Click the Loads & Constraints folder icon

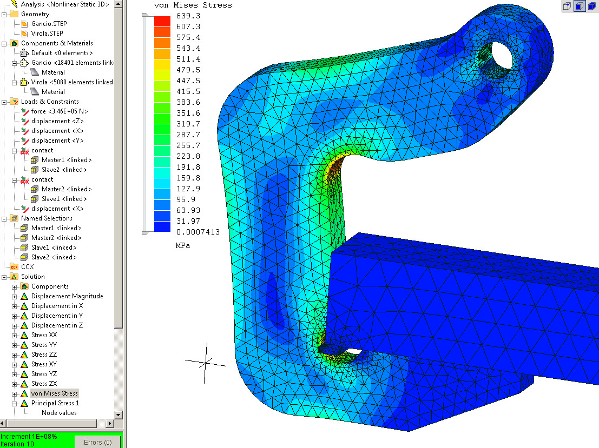[14, 102]
